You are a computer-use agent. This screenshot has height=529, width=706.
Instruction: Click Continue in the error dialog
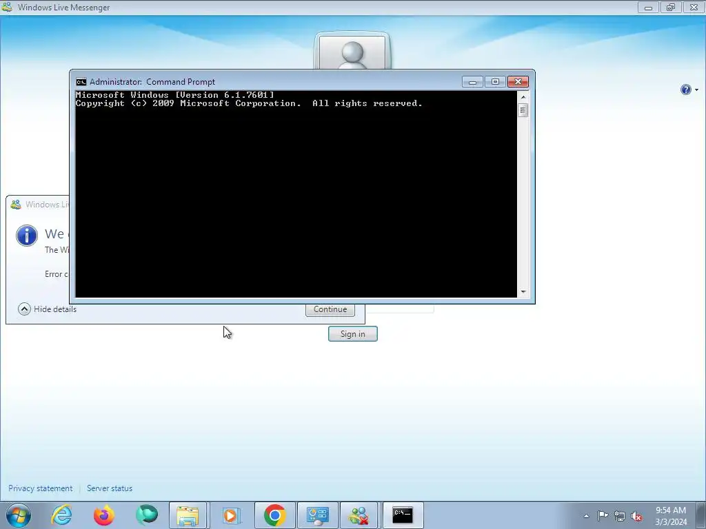point(330,309)
